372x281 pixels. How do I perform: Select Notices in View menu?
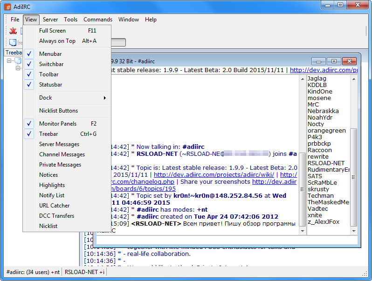[67, 175]
